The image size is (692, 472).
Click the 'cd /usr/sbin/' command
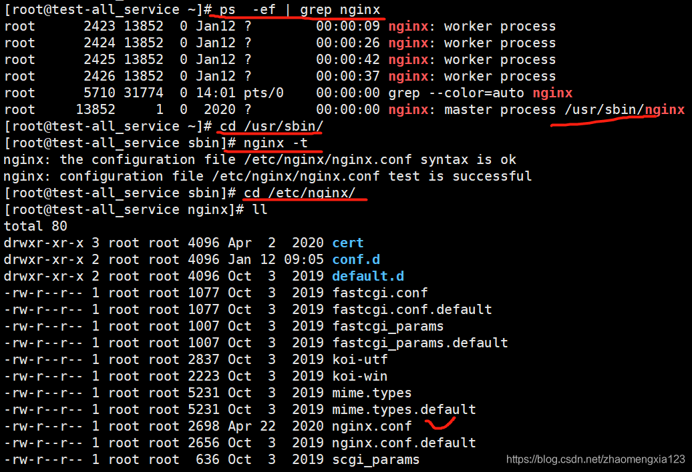tap(271, 127)
